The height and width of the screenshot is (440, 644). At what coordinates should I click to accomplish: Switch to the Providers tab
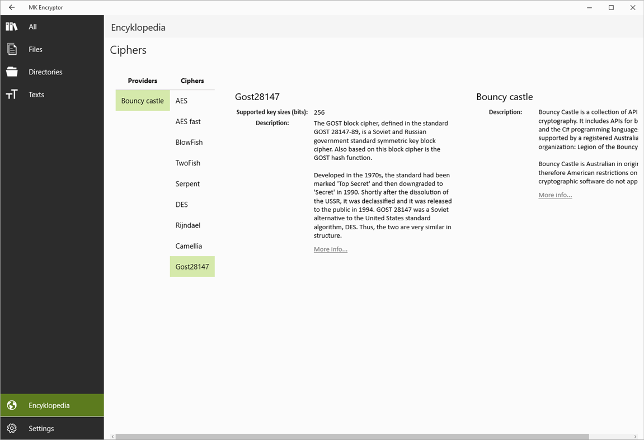pyautogui.click(x=142, y=81)
